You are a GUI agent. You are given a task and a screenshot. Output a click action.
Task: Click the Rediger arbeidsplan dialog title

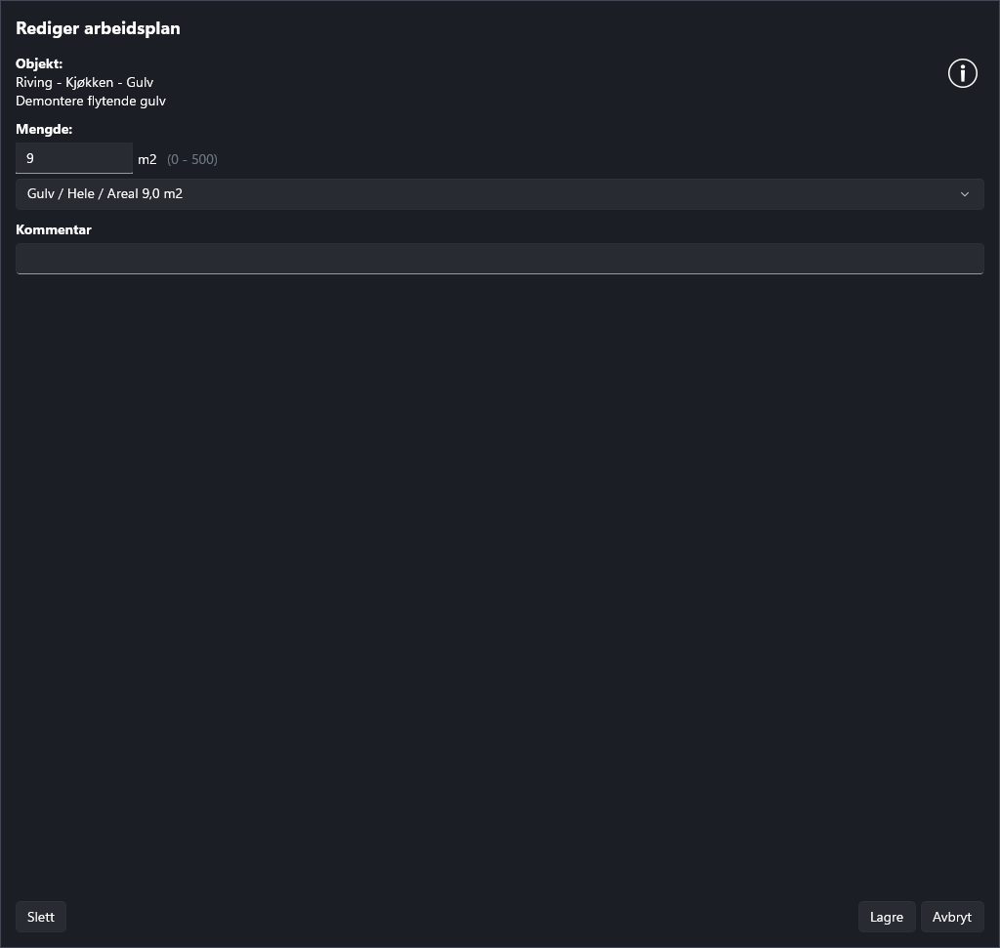tap(98, 28)
